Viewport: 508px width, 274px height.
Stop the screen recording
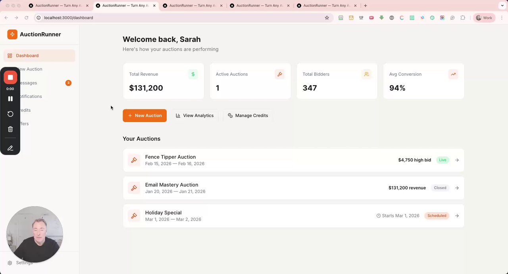pos(10,77)
